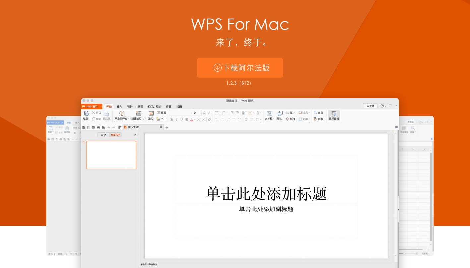Click the increase indent icon

click(x=237, y=113)
